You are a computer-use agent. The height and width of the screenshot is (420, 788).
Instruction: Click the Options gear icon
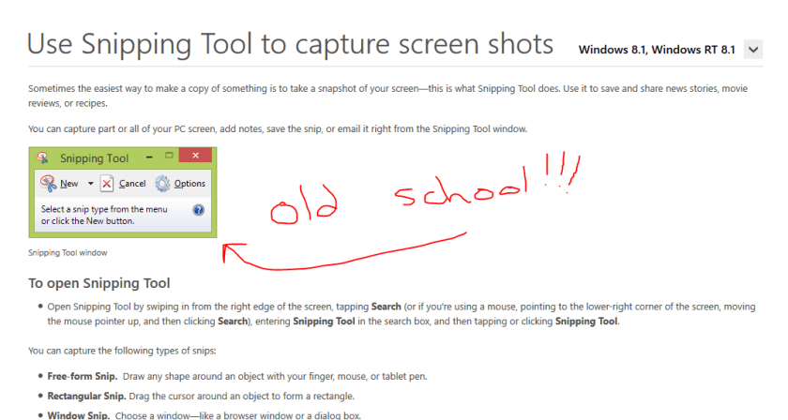[162, 184]
